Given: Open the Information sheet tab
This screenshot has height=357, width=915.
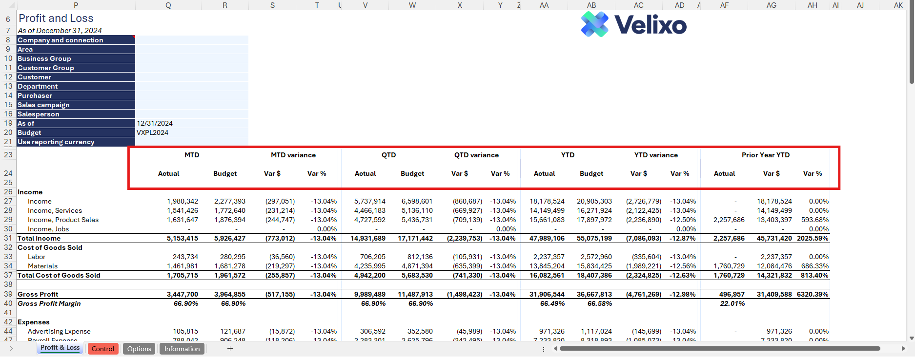Looking at the screenshot, I should coord(182,349).
